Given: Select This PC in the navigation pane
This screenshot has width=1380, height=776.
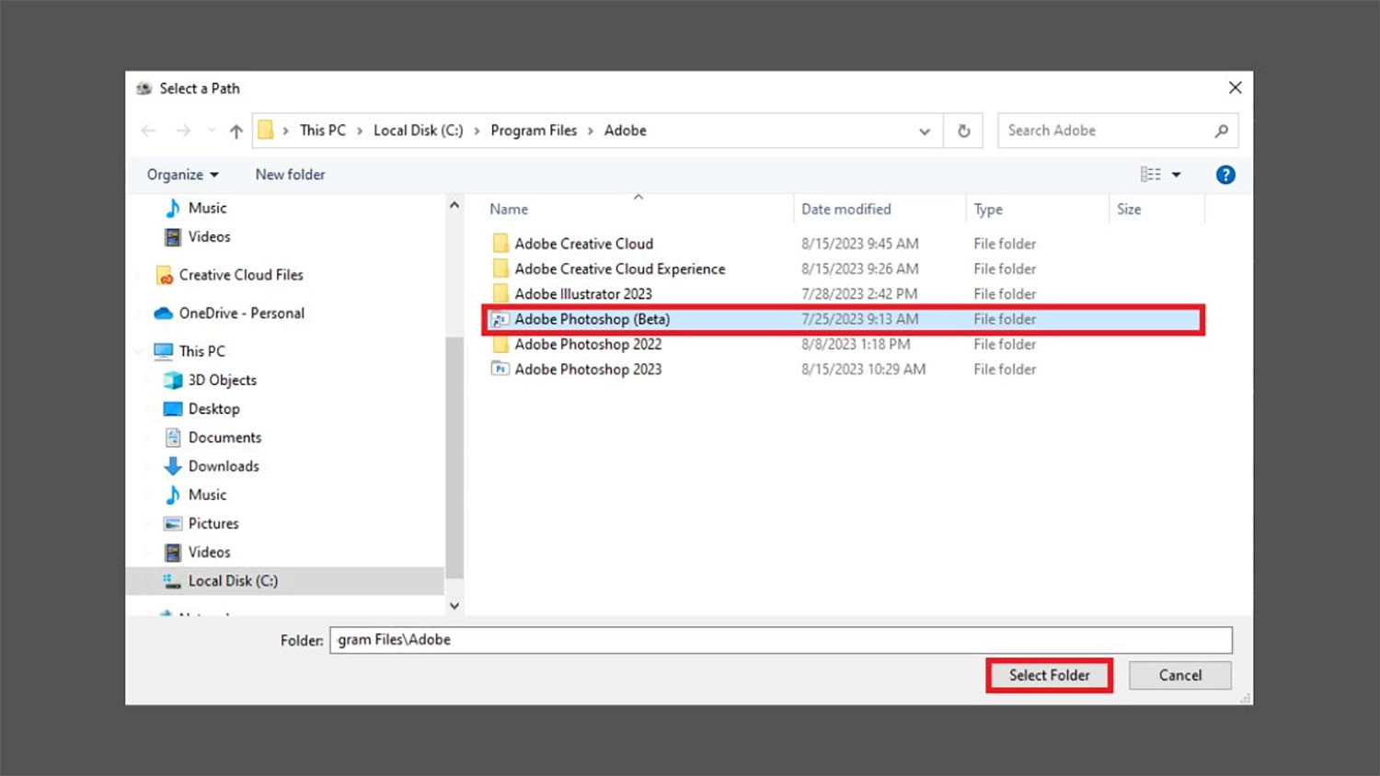Looking at the screenshot, I should pos(201,351).
